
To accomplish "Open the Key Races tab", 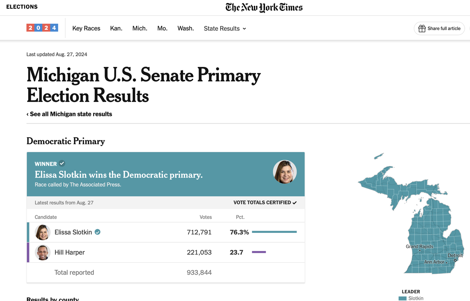I will click(x=86, y=29).
